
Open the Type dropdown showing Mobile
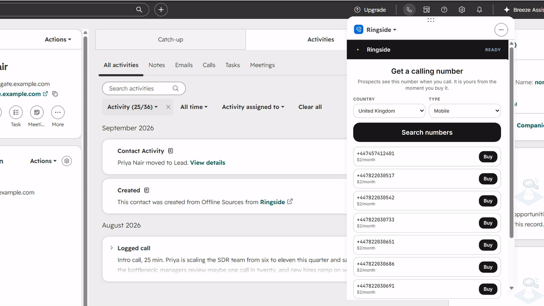pos(465,111)
